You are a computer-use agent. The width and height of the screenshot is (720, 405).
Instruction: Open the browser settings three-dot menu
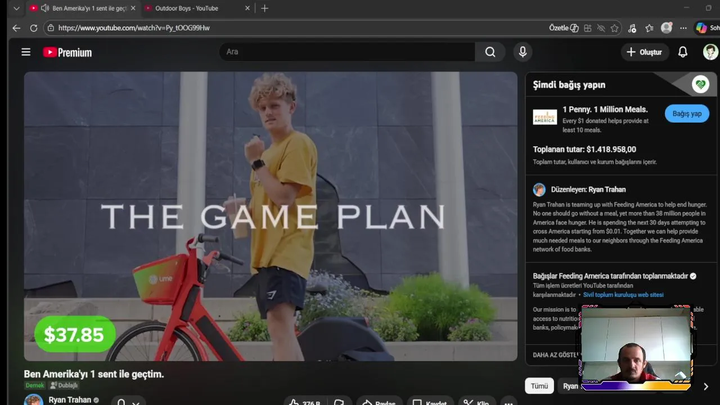point(683,28)
